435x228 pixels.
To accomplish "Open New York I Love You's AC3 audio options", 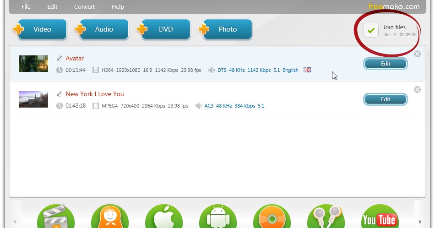I will (x=234, y=106).
